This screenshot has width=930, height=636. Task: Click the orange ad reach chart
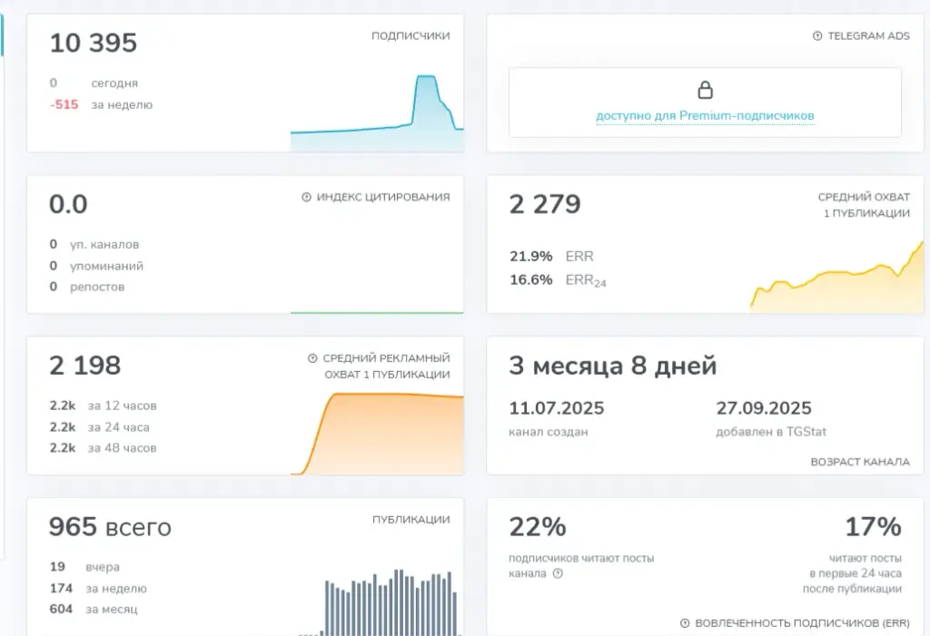click(x=377, y=434)
